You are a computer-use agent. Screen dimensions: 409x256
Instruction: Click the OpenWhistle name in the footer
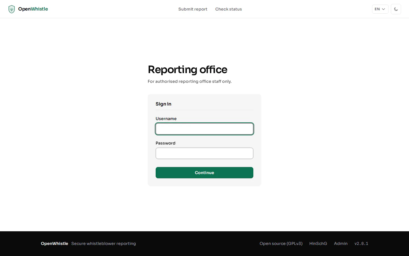55,243
